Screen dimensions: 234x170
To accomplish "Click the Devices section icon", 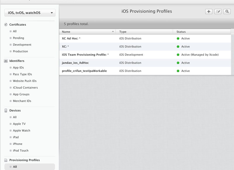I will (x=6, y=110).
